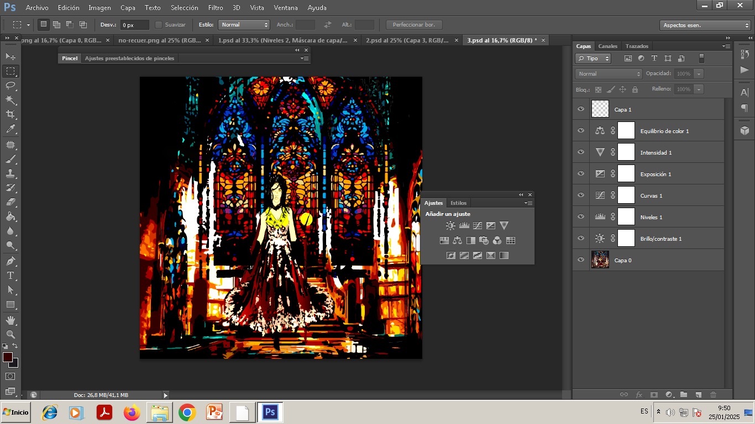Open the Tipo layer filter dropdown
The image size is (755, 424).
coord(593,59)
